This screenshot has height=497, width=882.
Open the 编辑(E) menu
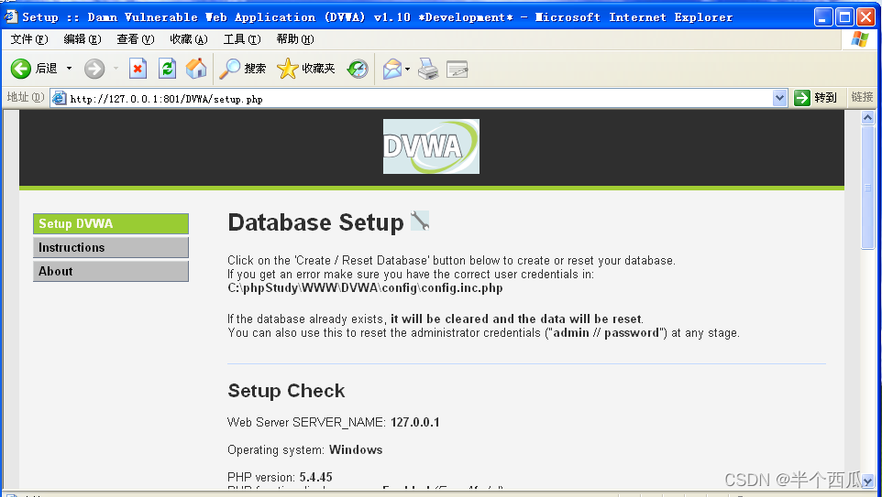[83, 39]
